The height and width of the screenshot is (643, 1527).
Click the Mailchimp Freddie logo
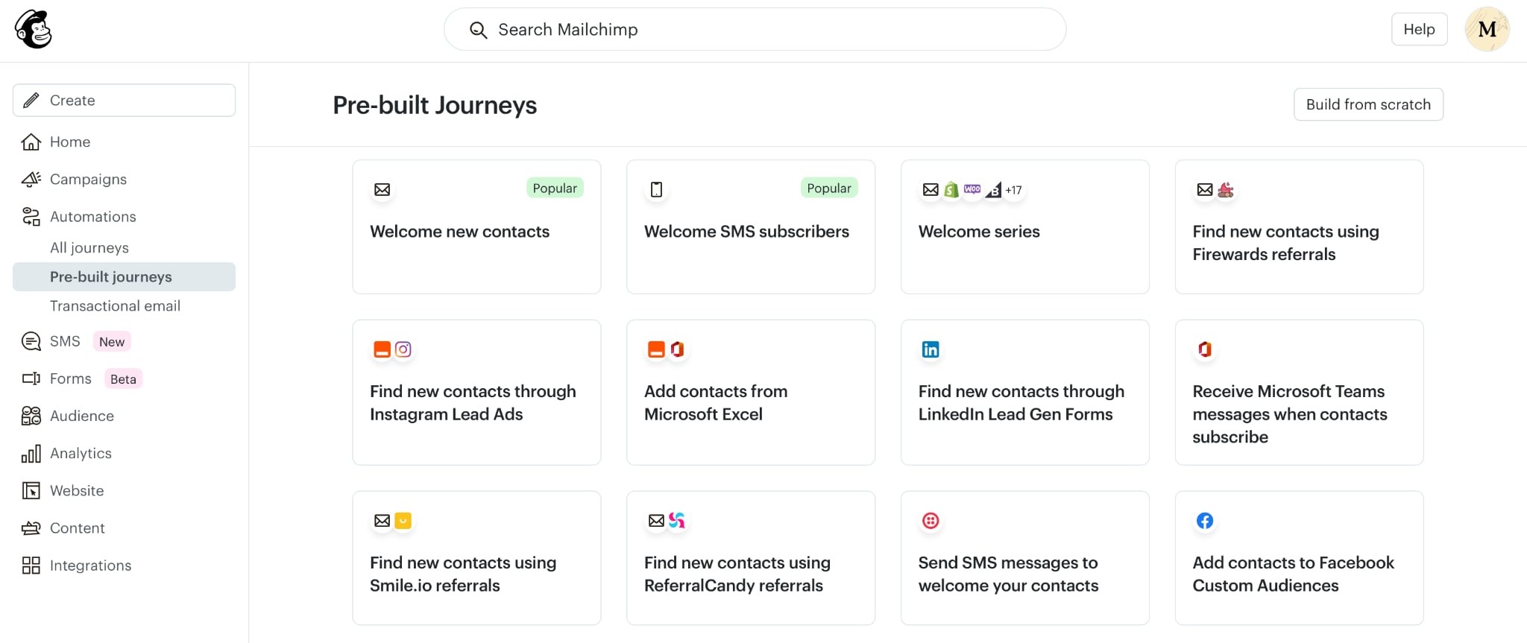click(x=34, y=29)
